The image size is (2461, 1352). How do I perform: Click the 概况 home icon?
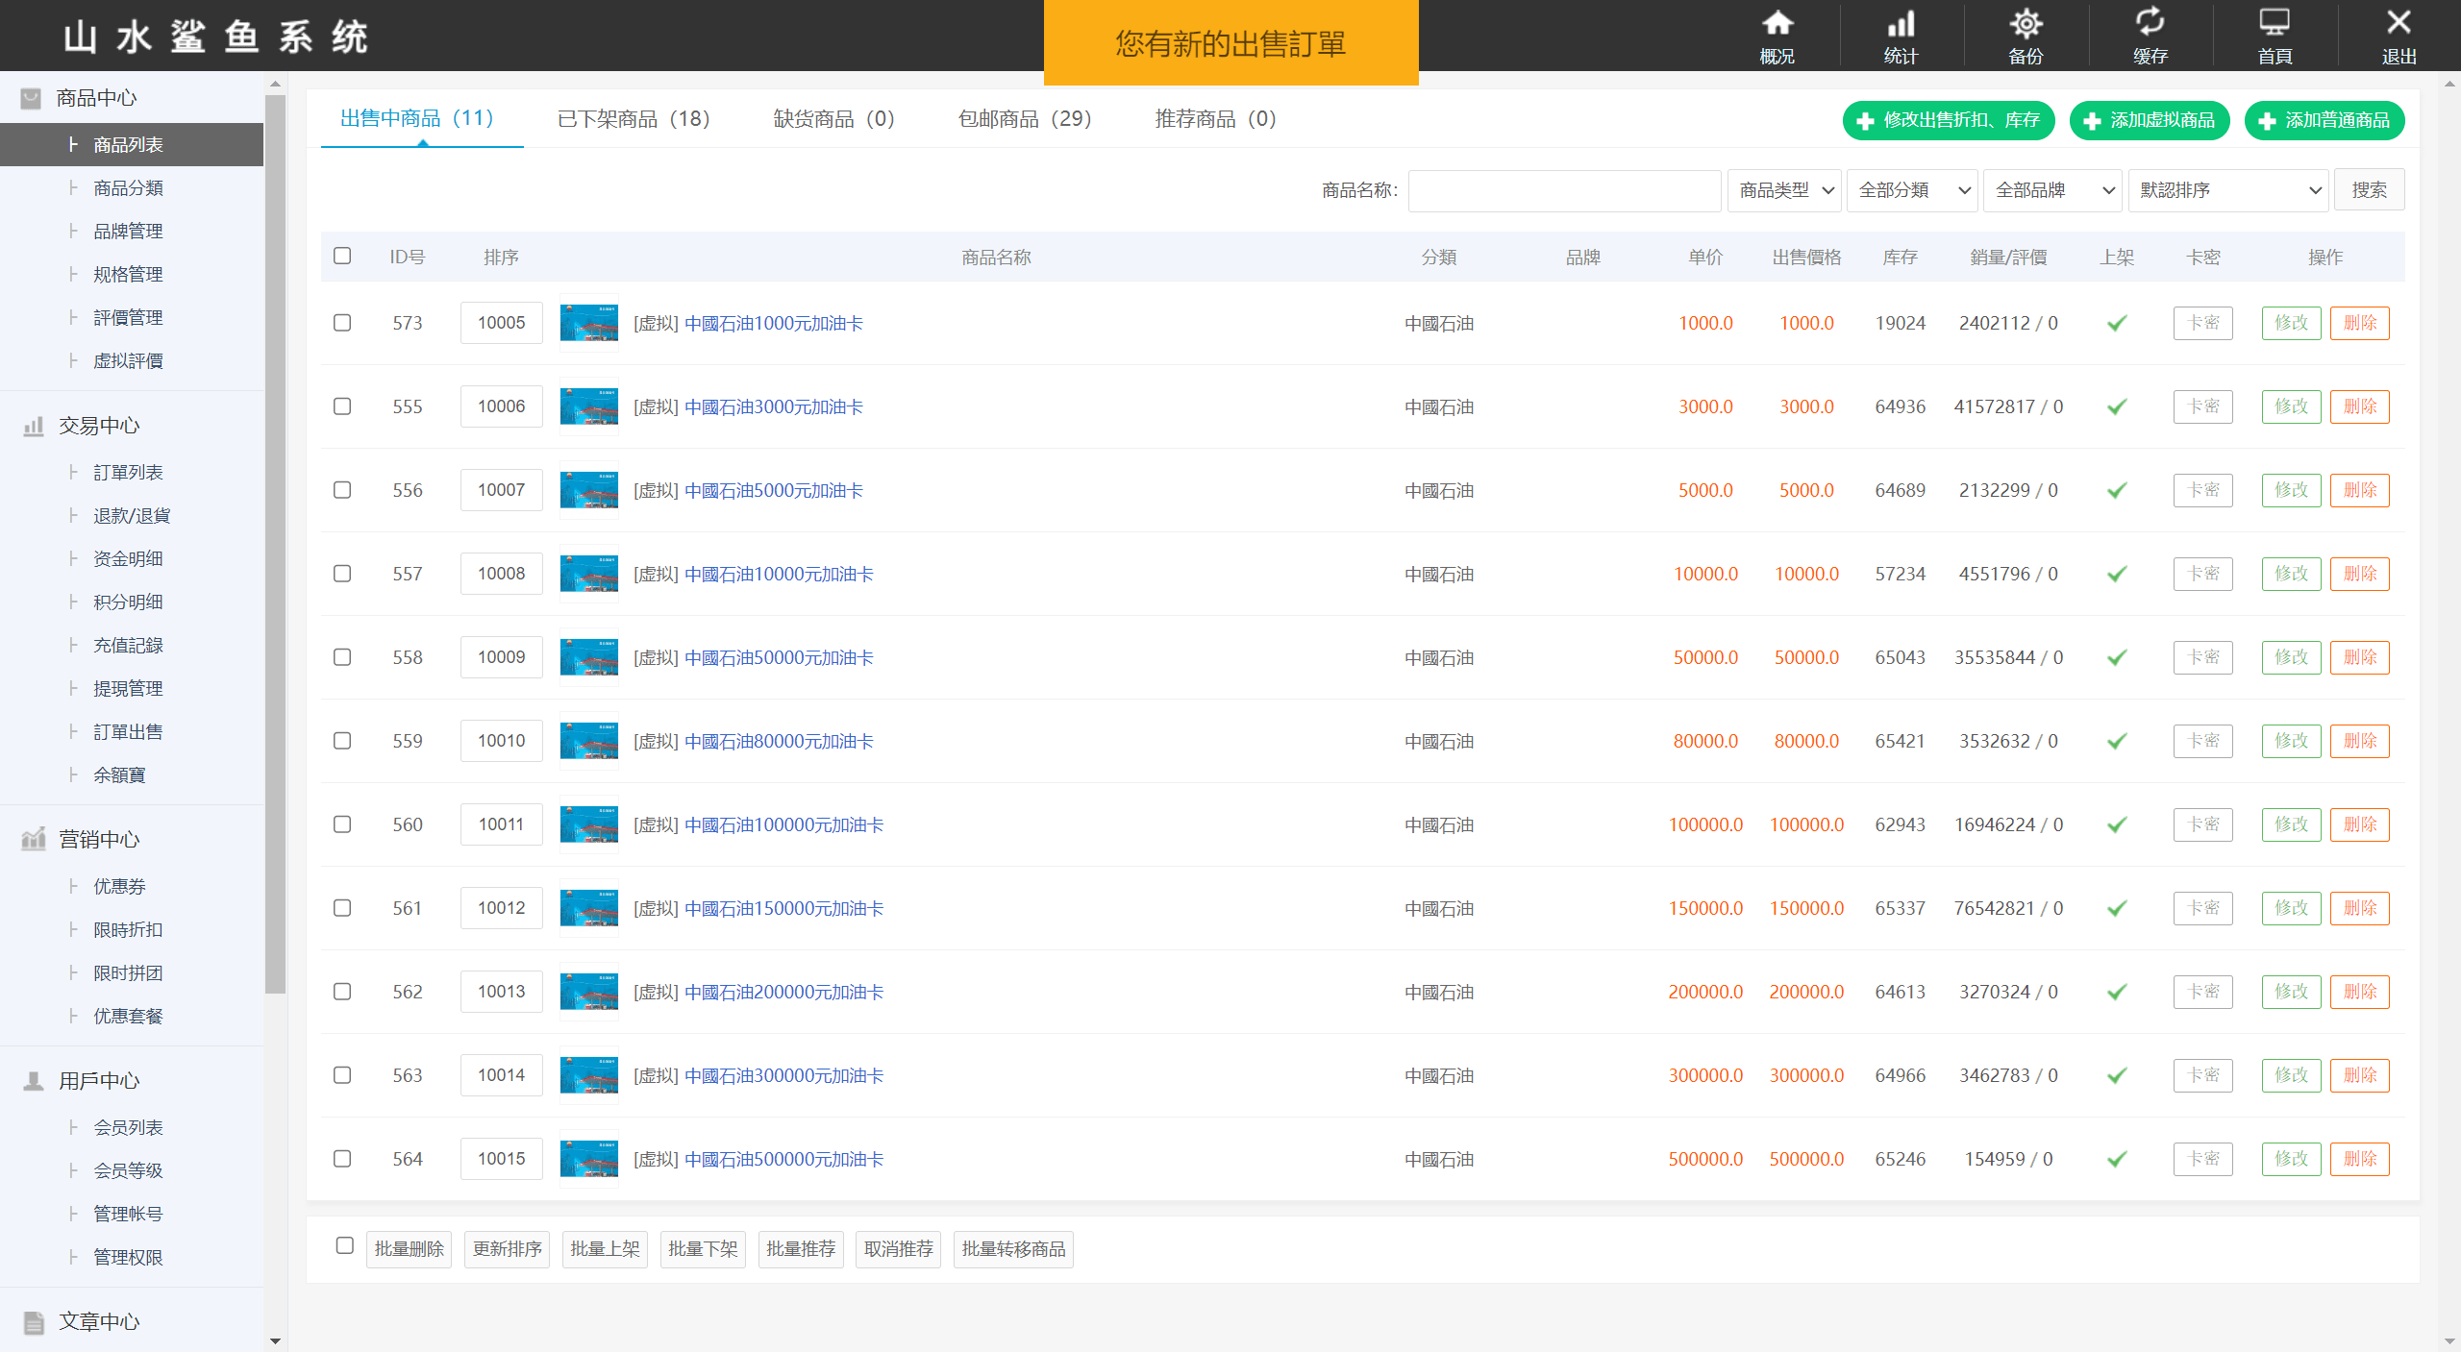coord(1777,24)
